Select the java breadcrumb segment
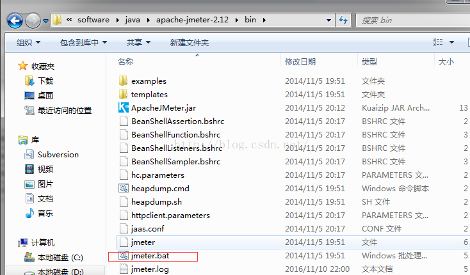470x275 pixels. coord(133,20)
